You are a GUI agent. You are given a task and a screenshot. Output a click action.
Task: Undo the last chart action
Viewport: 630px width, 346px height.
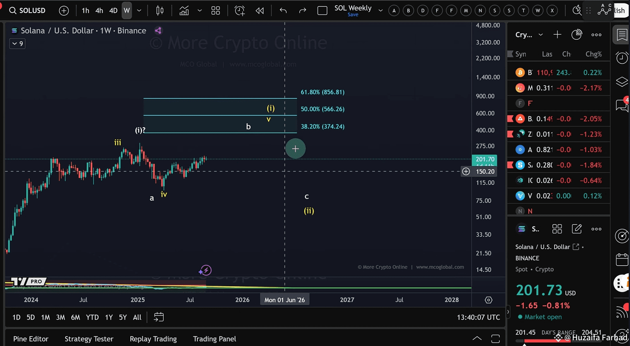coord(283,11)
